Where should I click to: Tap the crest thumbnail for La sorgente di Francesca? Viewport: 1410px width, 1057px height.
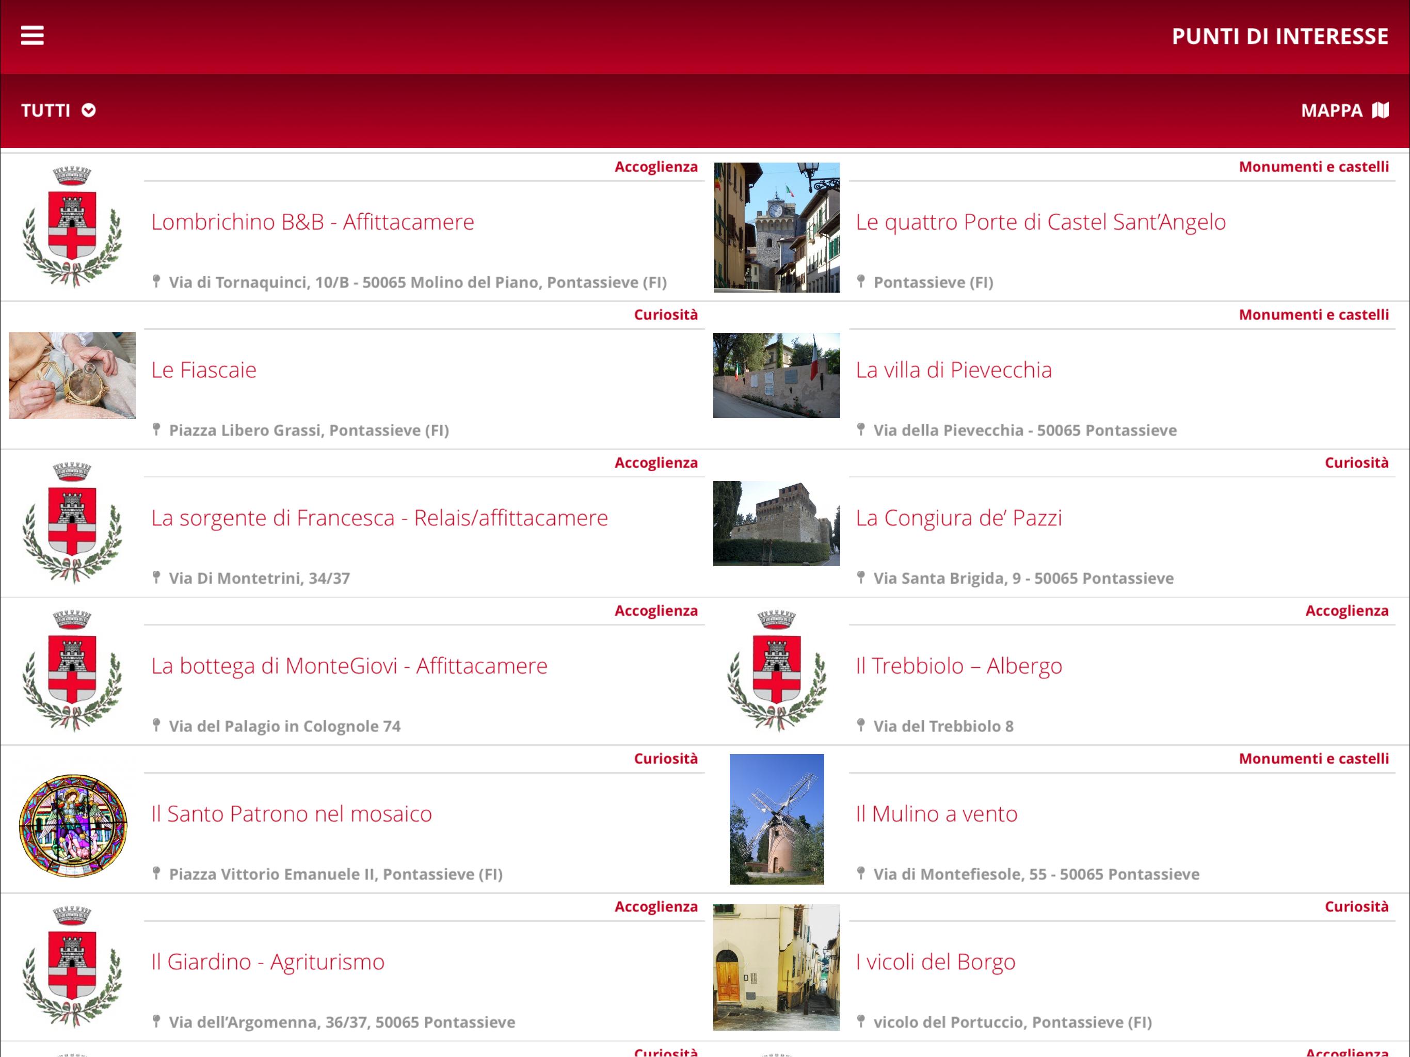point(72,523)
